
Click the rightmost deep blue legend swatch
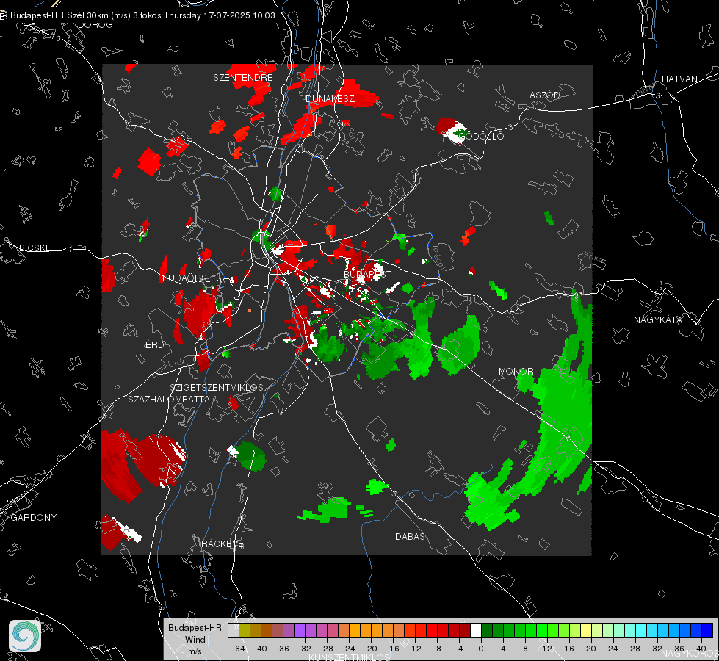707,631
